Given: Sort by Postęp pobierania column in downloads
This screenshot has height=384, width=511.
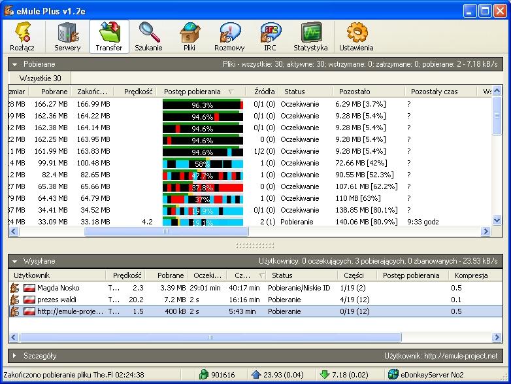Looking at the screenshot, I should (200, 92).
